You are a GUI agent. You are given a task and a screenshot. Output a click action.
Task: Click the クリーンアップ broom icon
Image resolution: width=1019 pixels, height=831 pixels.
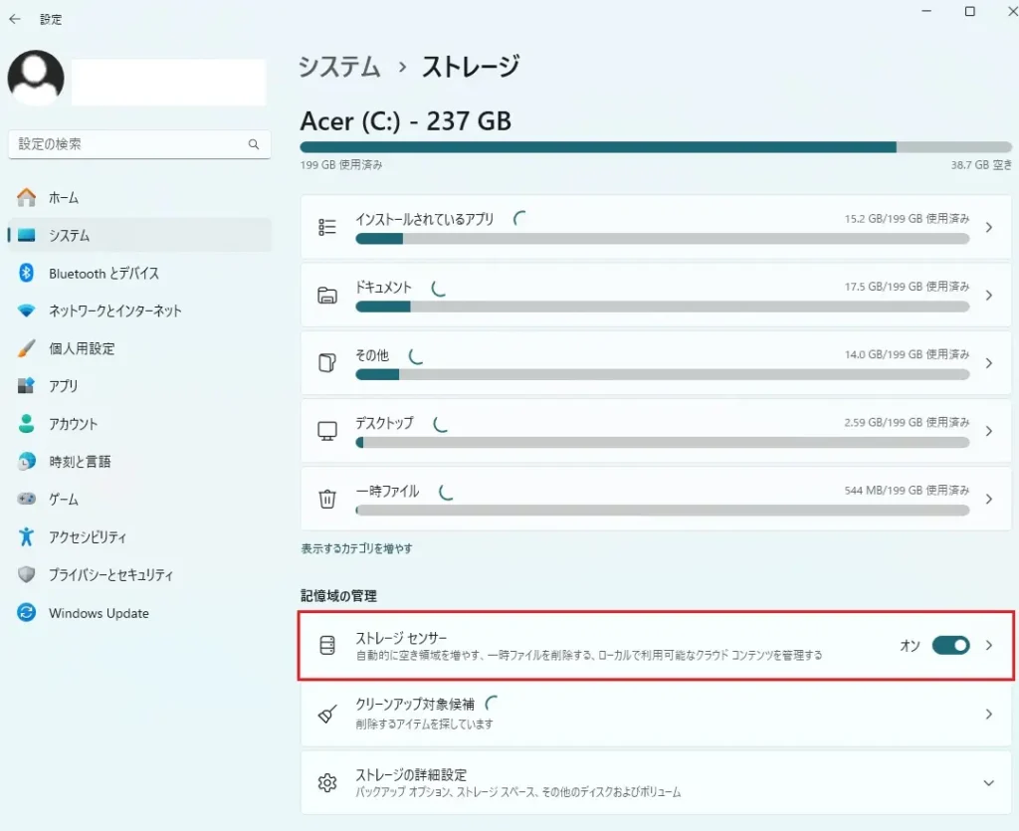point(326,714)
